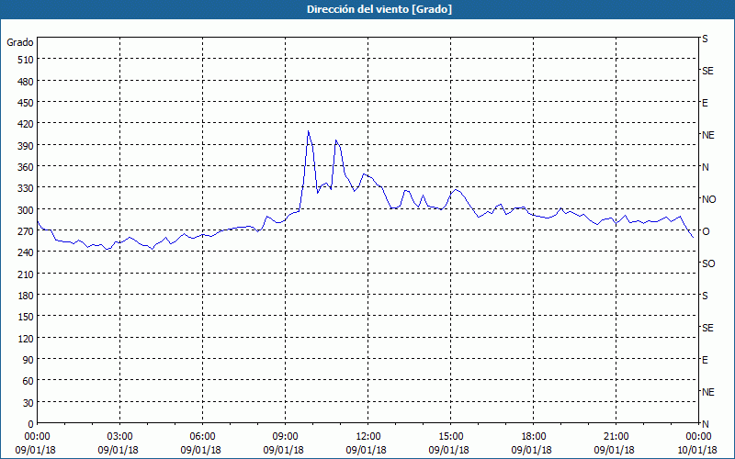The height and width of the screenshot is (459, 735).
Task: Select the 'E' compass label at 450 level
Action: pyautogui.click(x=705, y=103)
